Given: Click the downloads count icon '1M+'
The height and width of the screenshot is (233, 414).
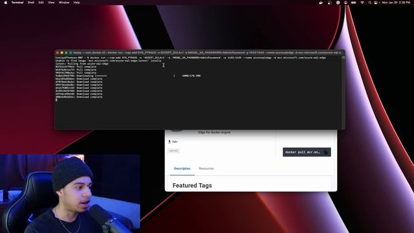Looking at the screenshot, I should click(173, 142).
